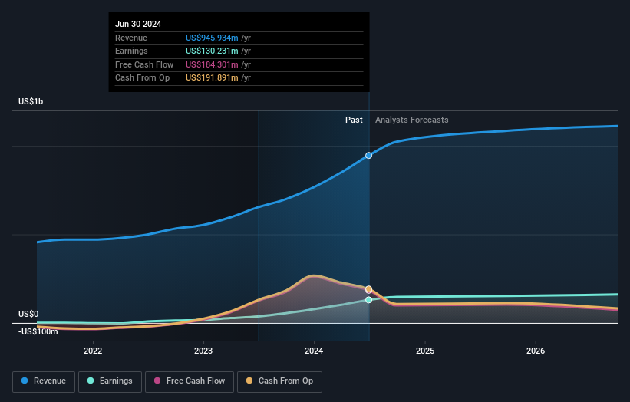This screenshot has width=630, height=402.
Task: Toggle the Free Cash Flow legend button
Action: tap(190, 381)
